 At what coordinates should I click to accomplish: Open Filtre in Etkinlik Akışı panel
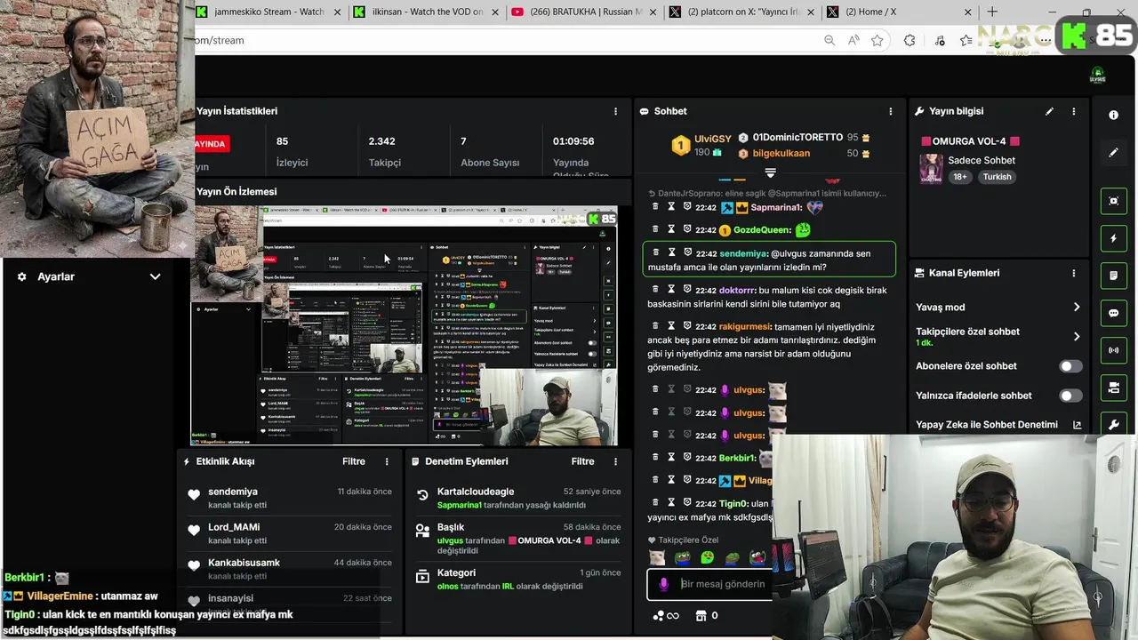click(354, 461)
